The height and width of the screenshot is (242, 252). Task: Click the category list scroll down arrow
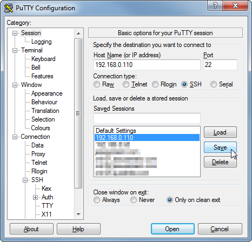click(x=78, y=214)
